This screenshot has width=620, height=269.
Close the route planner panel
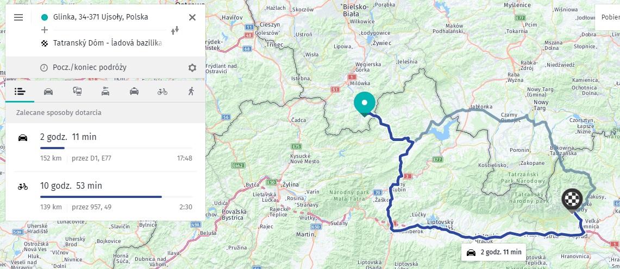(x=192, y=17)
